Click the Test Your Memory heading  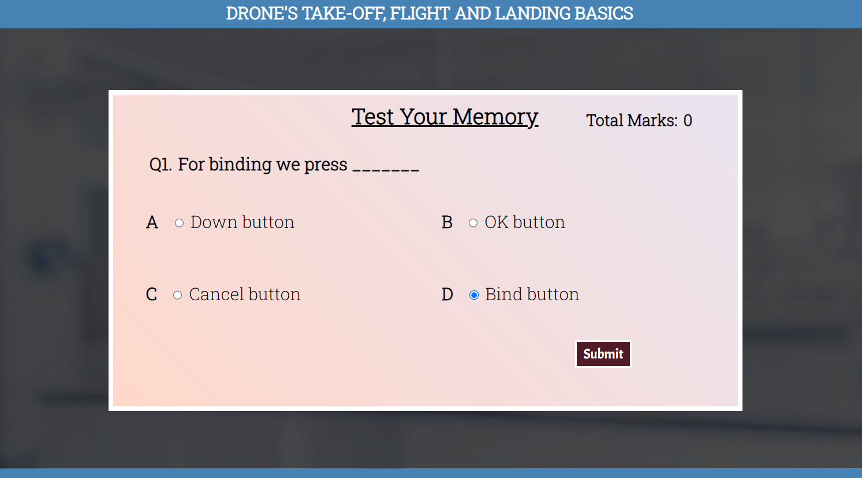tap(445, 117)
